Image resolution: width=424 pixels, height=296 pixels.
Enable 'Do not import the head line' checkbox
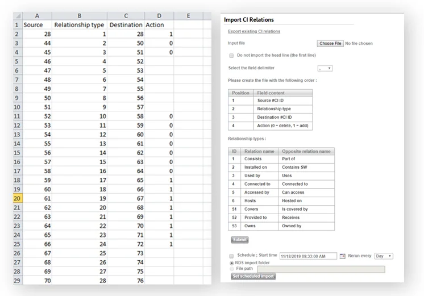231,56
